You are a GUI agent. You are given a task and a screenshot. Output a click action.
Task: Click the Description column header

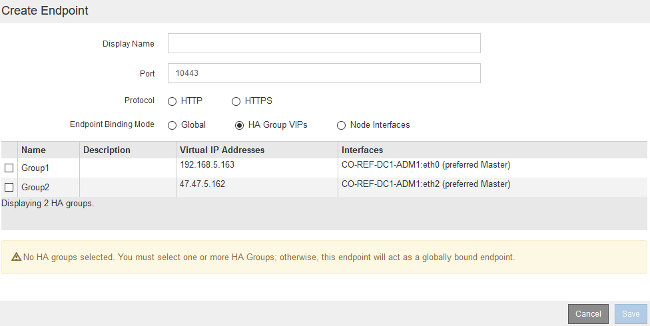(x=107, y=150)
